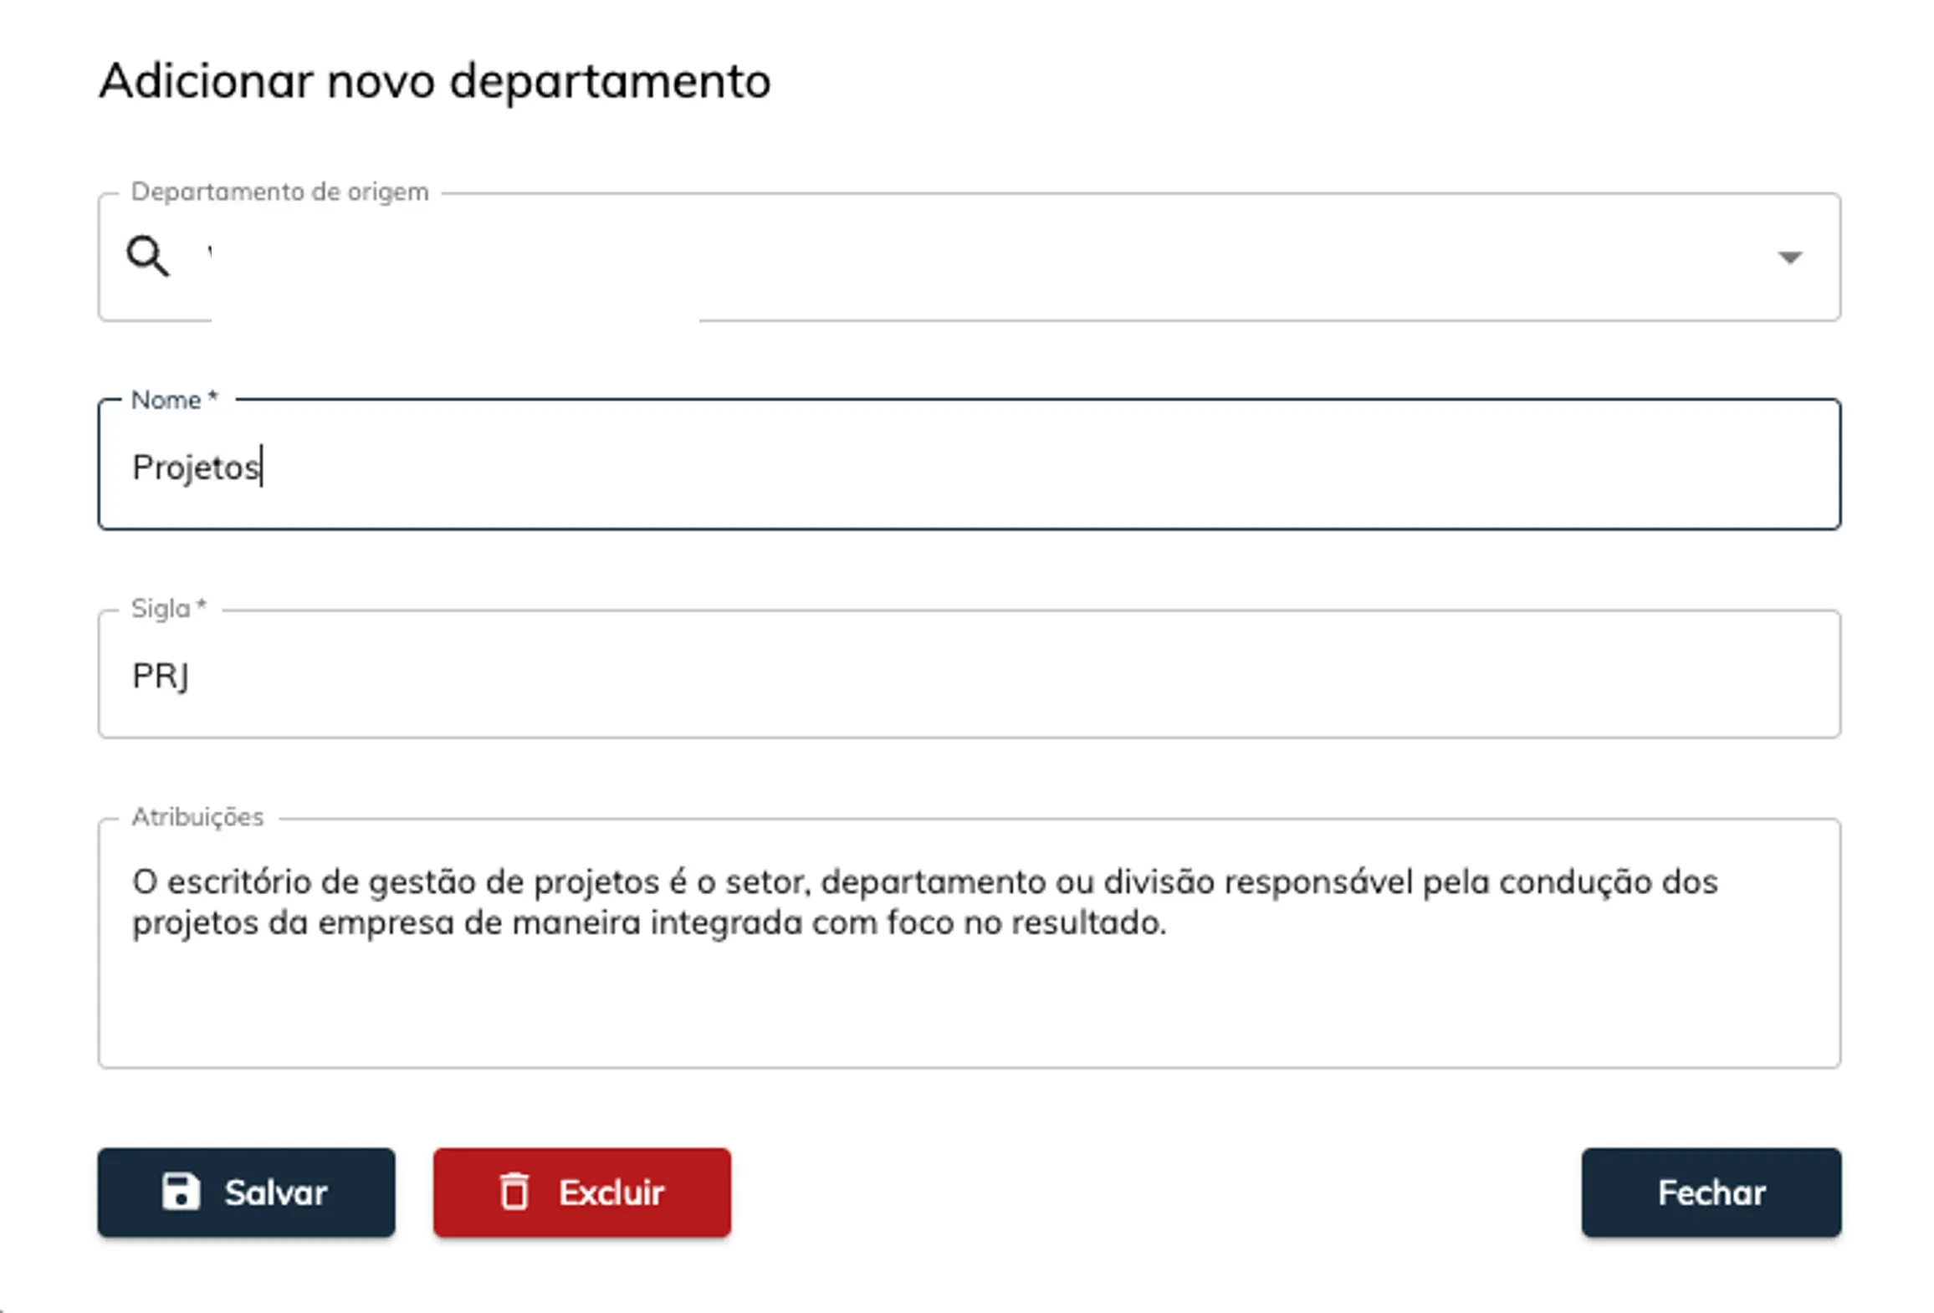Viewport: 1934px width, 1313px height.
Task: Click the floppy disk save icon
Action: pyautogui.click(x=181, y=1192)
